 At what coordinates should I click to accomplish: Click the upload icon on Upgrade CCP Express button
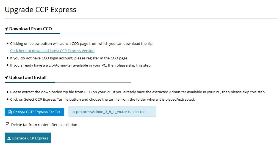click(9, 138)
